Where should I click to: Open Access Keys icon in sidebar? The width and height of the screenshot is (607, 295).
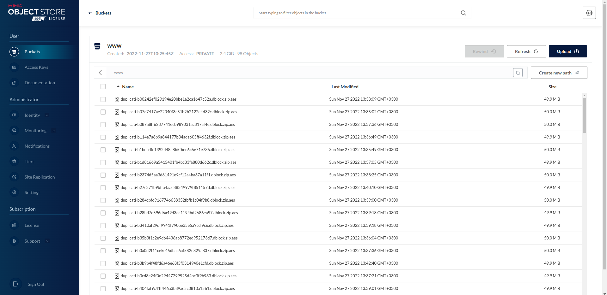tap(14, 67)
